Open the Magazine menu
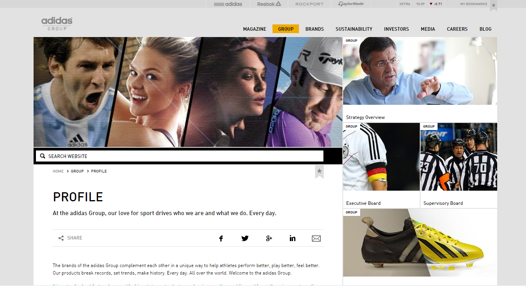 [255, 29]
